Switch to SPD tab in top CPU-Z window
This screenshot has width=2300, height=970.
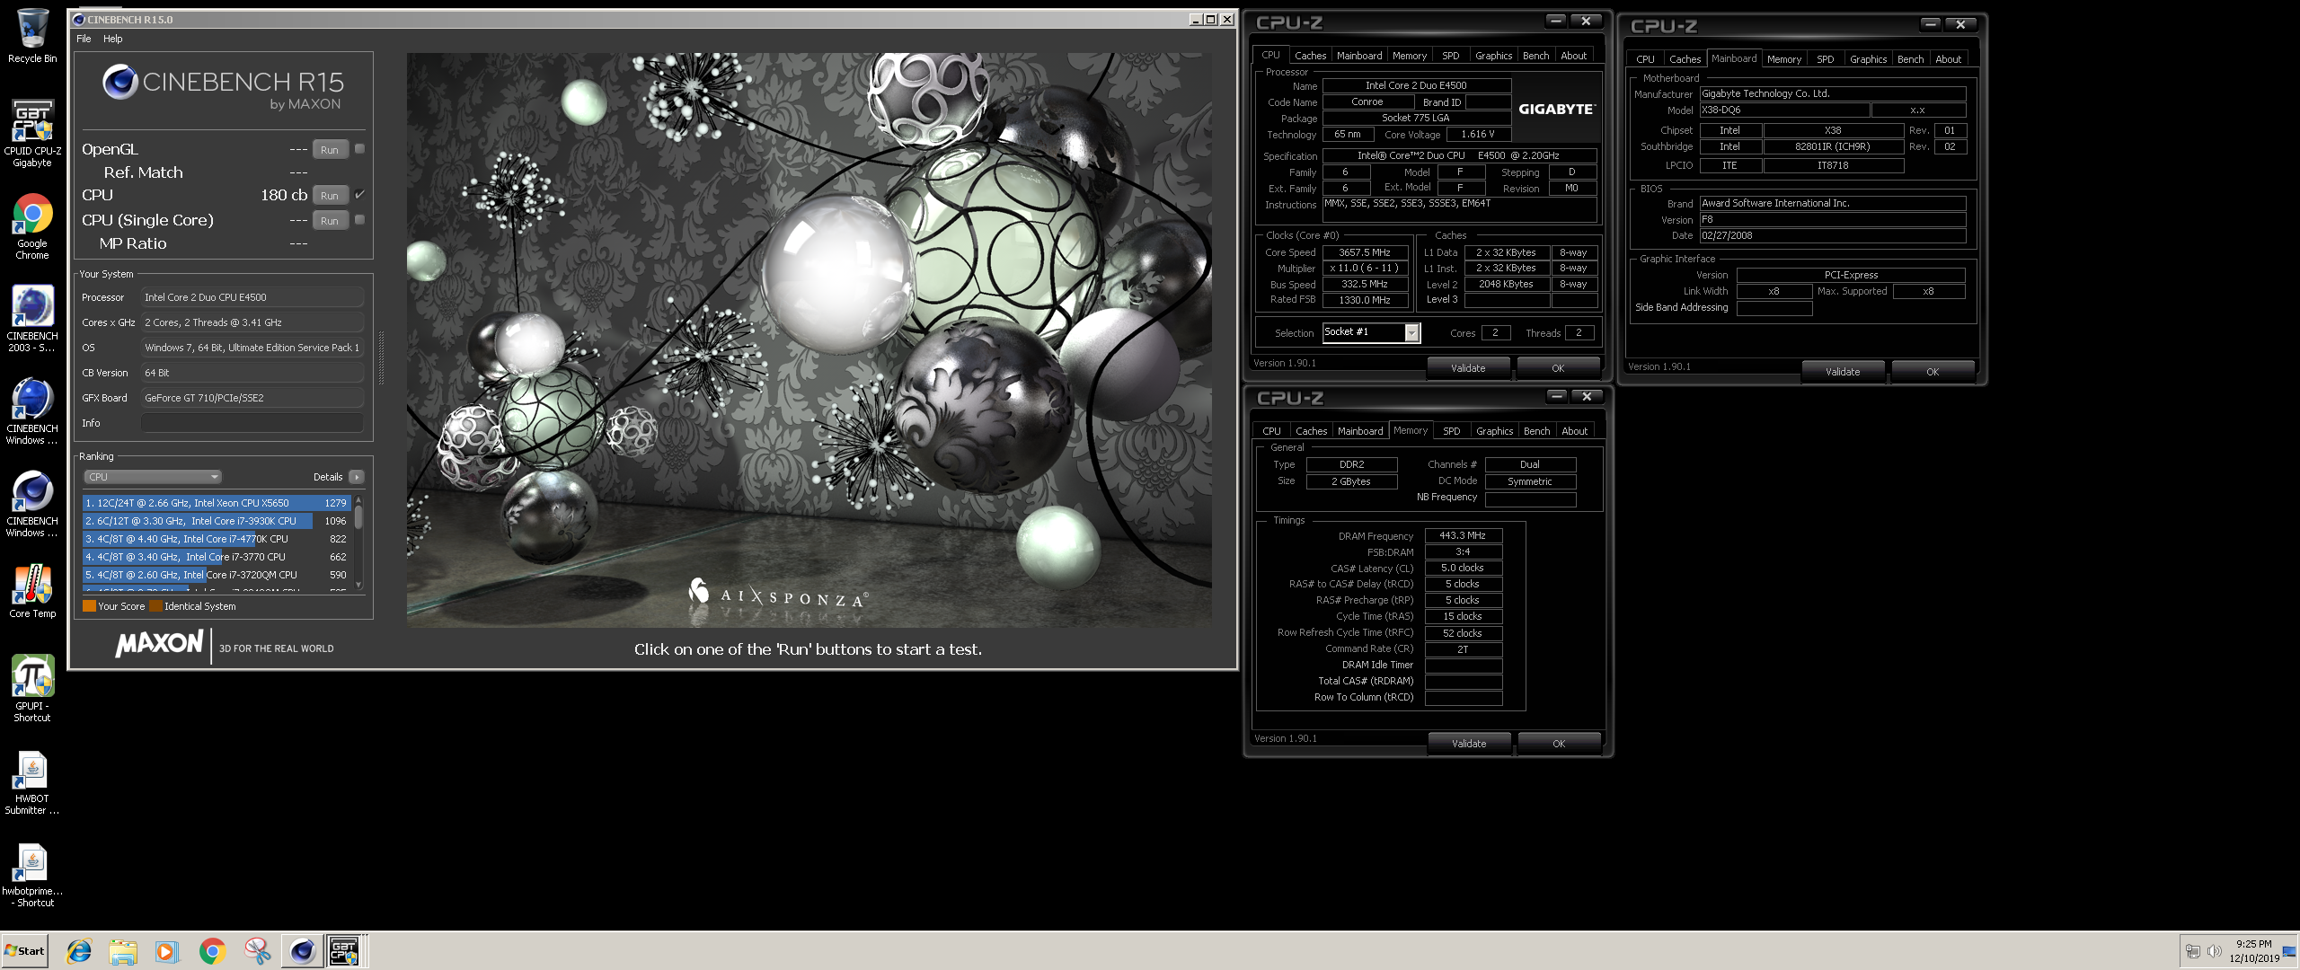pos(1450,56)
